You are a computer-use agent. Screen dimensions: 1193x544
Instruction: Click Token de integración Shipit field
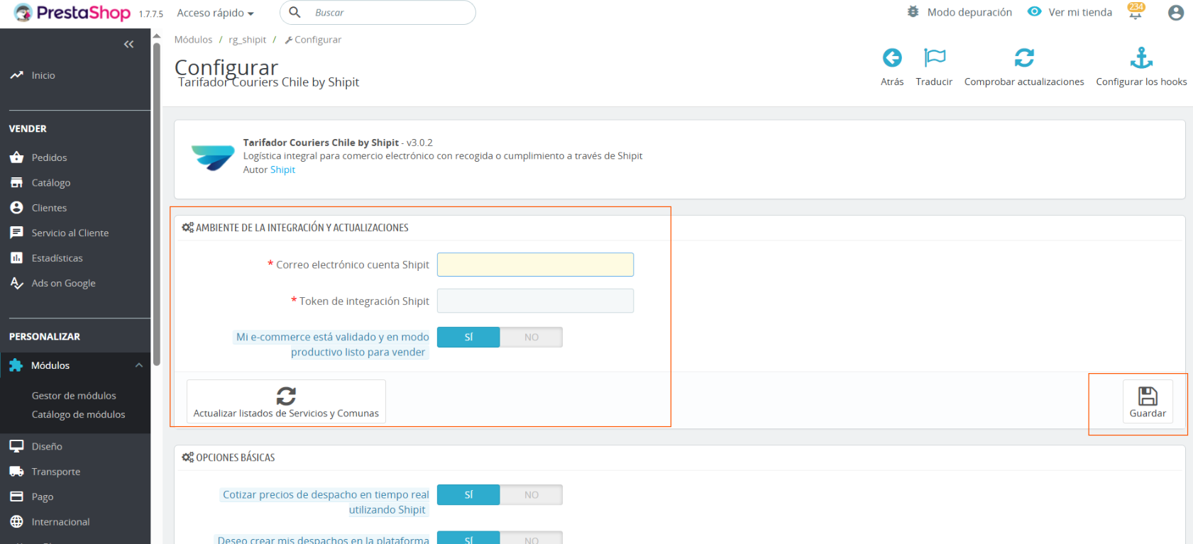[x=535, y=301]
